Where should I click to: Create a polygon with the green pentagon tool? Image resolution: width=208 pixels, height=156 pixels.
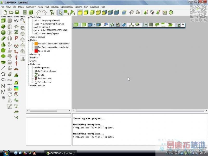click(x=3, y=50)
